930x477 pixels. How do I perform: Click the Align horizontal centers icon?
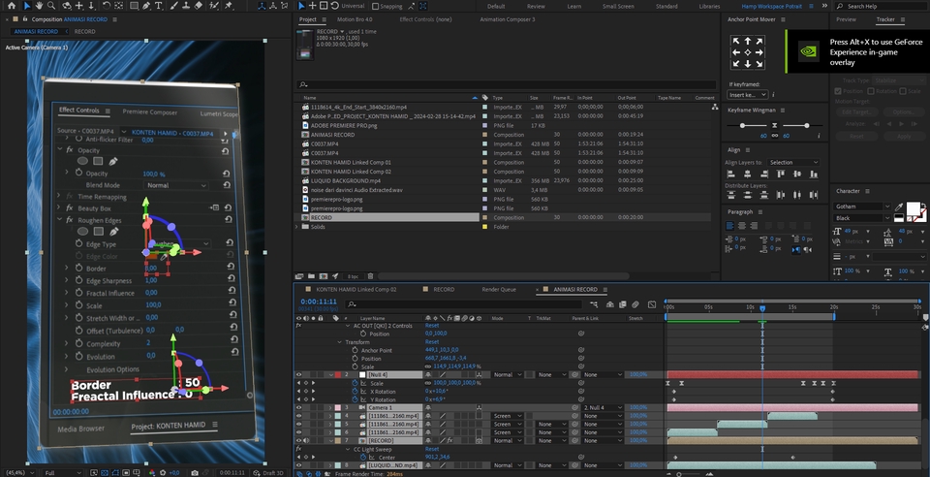[x=747, y=174]
